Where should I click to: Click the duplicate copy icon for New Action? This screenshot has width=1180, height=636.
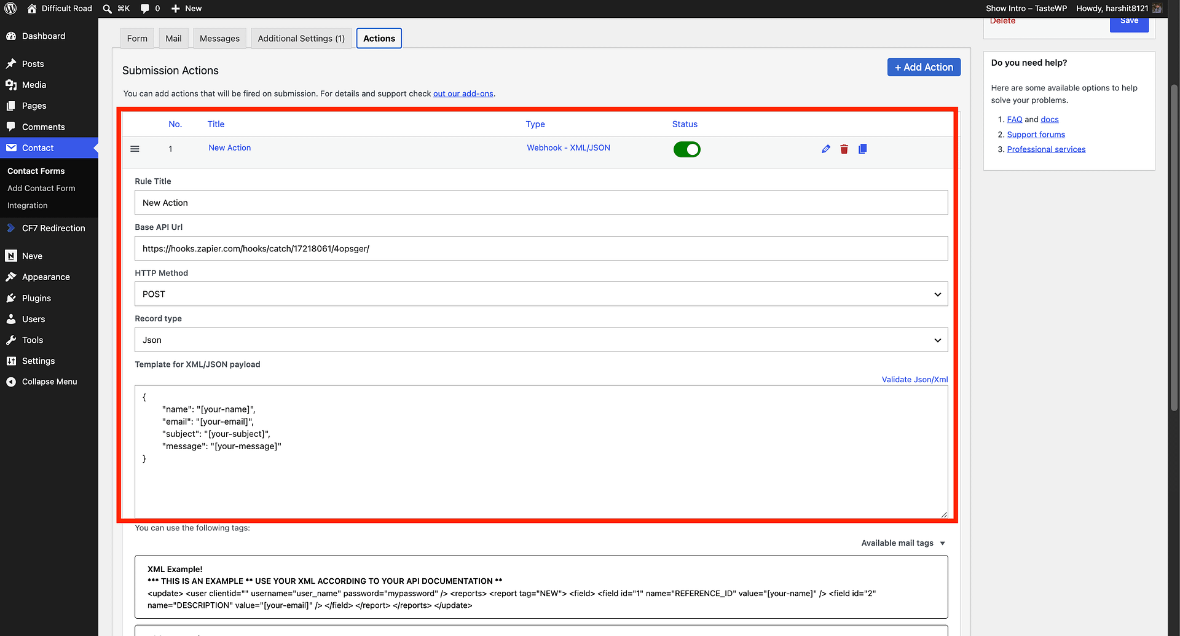(x=863, y=149)
